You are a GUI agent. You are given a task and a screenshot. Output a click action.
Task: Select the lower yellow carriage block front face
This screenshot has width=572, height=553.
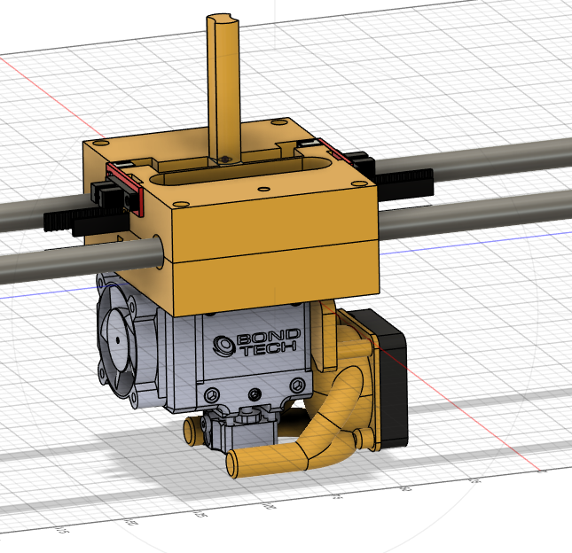click(x=276, y=277)
